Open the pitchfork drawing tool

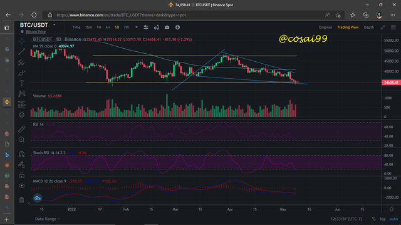22,62
